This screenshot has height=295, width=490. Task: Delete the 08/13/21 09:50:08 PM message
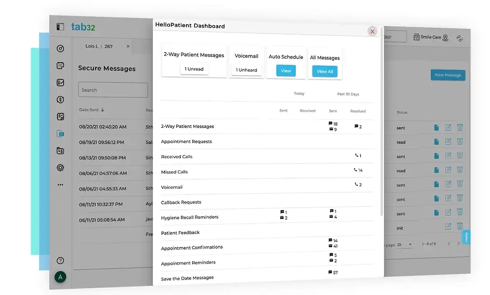pos(460,155)
